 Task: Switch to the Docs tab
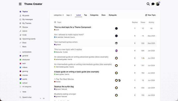(103, 15)
